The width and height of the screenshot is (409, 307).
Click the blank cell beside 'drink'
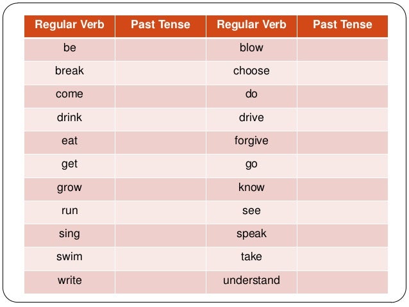click(x=160, y=119)
